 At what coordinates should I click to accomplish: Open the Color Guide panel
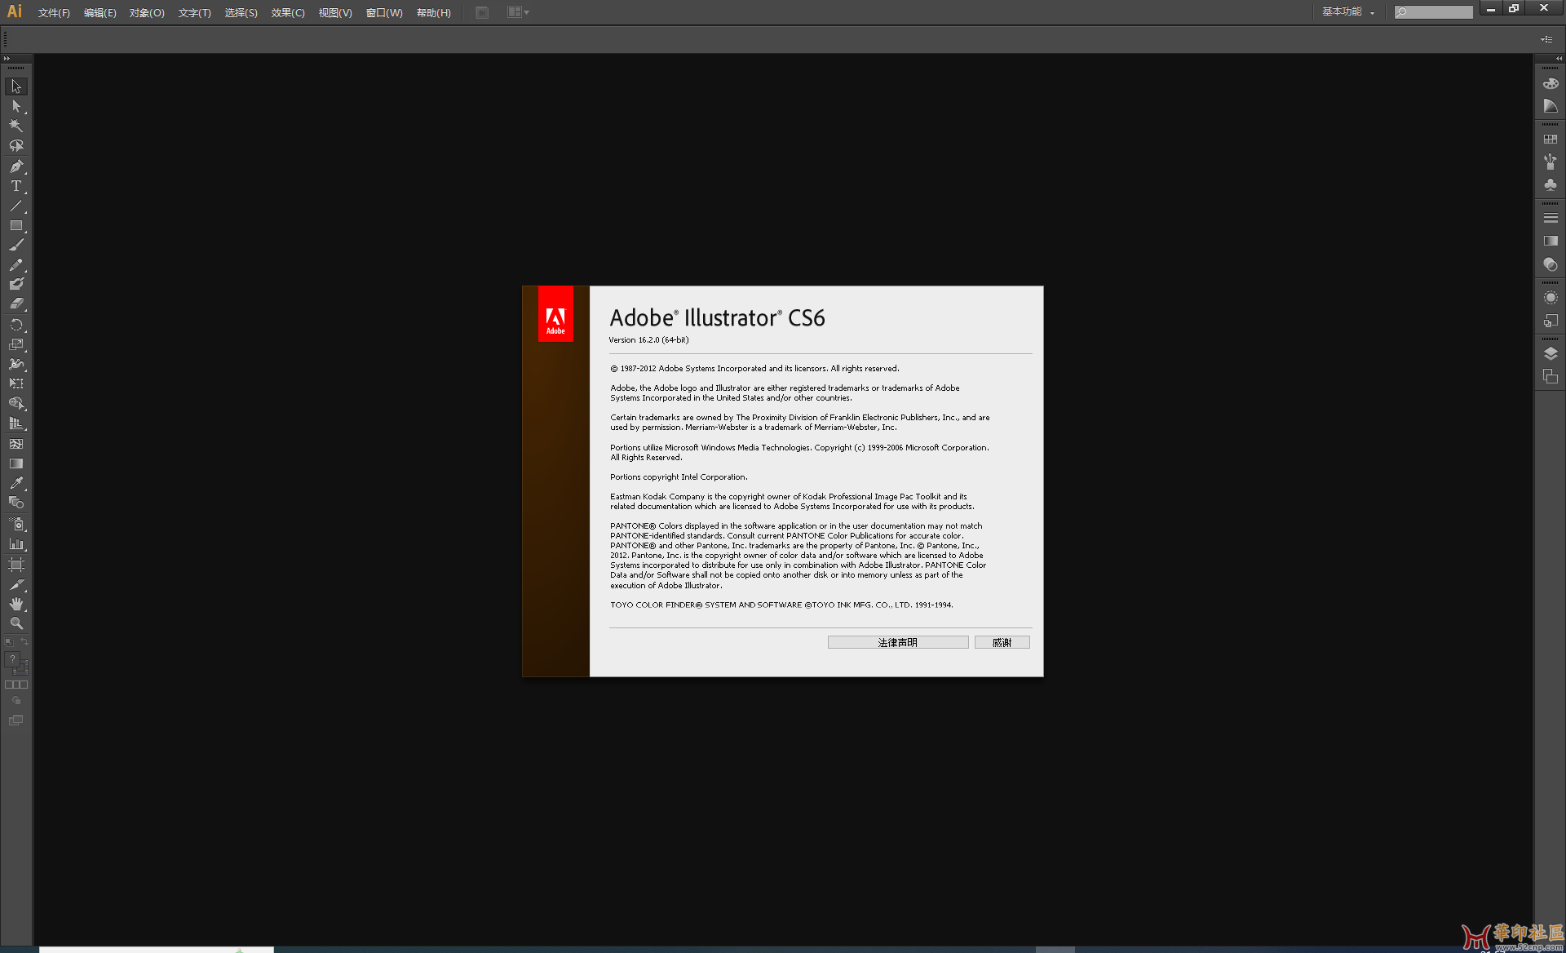1551,106
